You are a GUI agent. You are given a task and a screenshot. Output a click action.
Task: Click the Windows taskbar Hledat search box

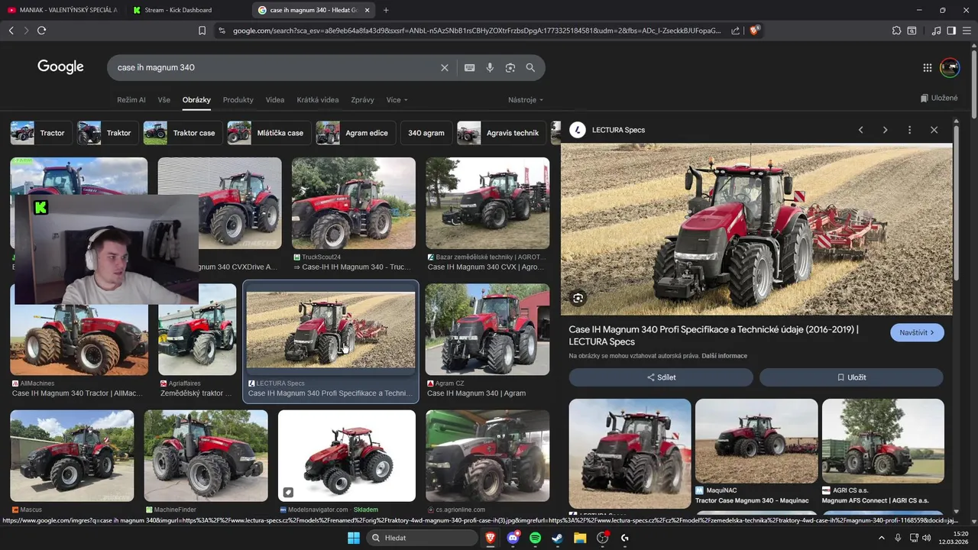pyautogui.click(x=420, y=538)
